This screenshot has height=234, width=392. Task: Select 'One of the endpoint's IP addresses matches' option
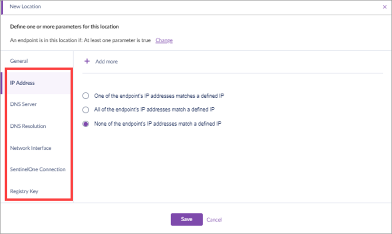(86, 96)
